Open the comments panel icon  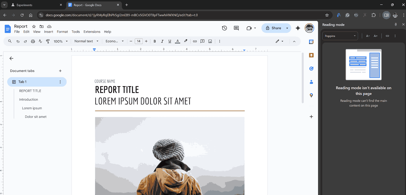(236, 28)
